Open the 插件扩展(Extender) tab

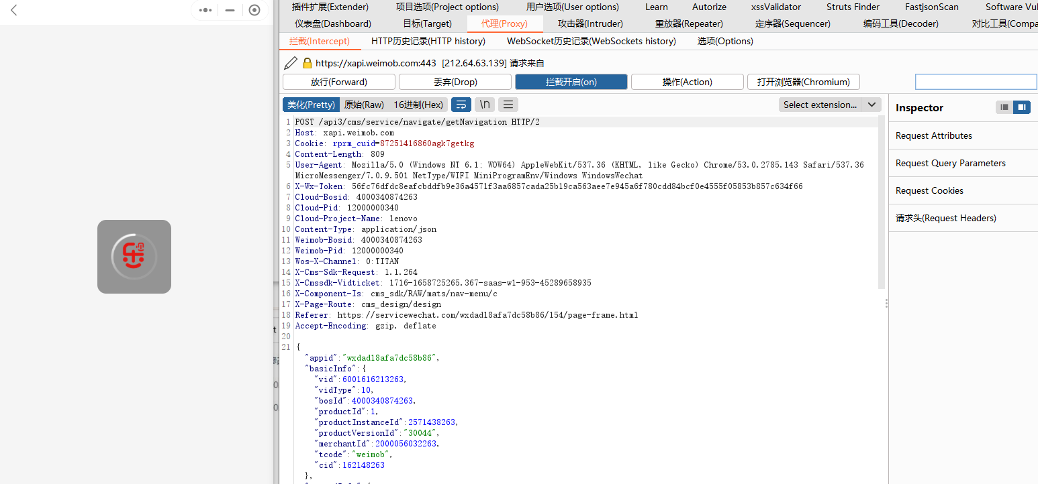tap(330, 7)
